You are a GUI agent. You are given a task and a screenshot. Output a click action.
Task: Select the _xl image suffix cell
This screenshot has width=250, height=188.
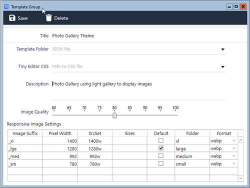[x=25, y=141]
